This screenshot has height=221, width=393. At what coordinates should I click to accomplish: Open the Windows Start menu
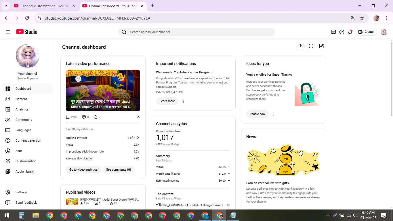[7, 215]
